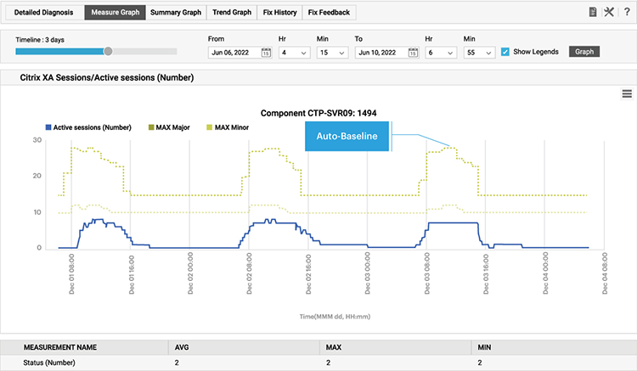
Task: Open the Fix History tab
Action: point(279,13)
